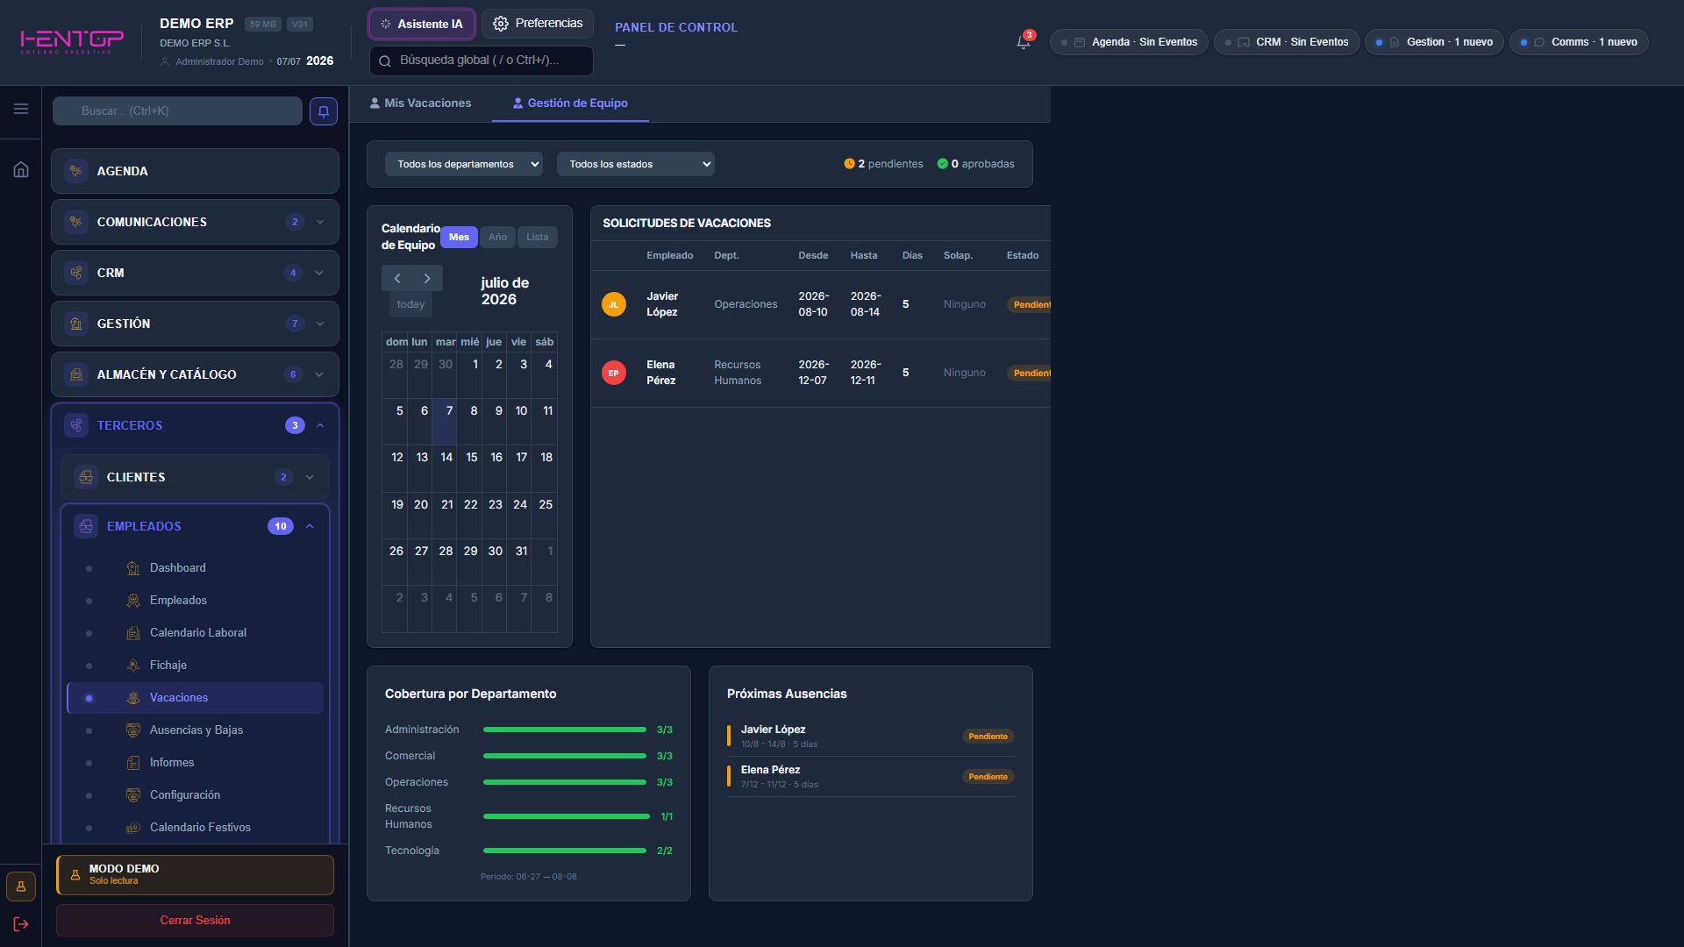Click the AGENDA module icon

pos(76,171)
